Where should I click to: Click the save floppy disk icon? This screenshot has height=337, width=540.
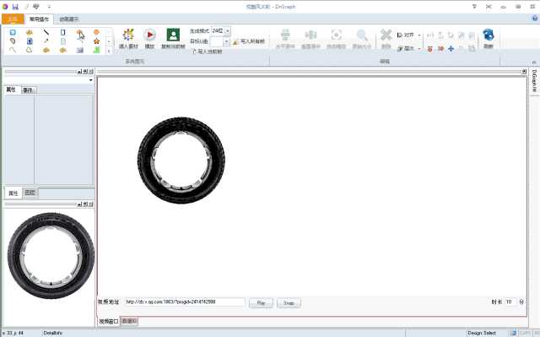tap(15, 7)
